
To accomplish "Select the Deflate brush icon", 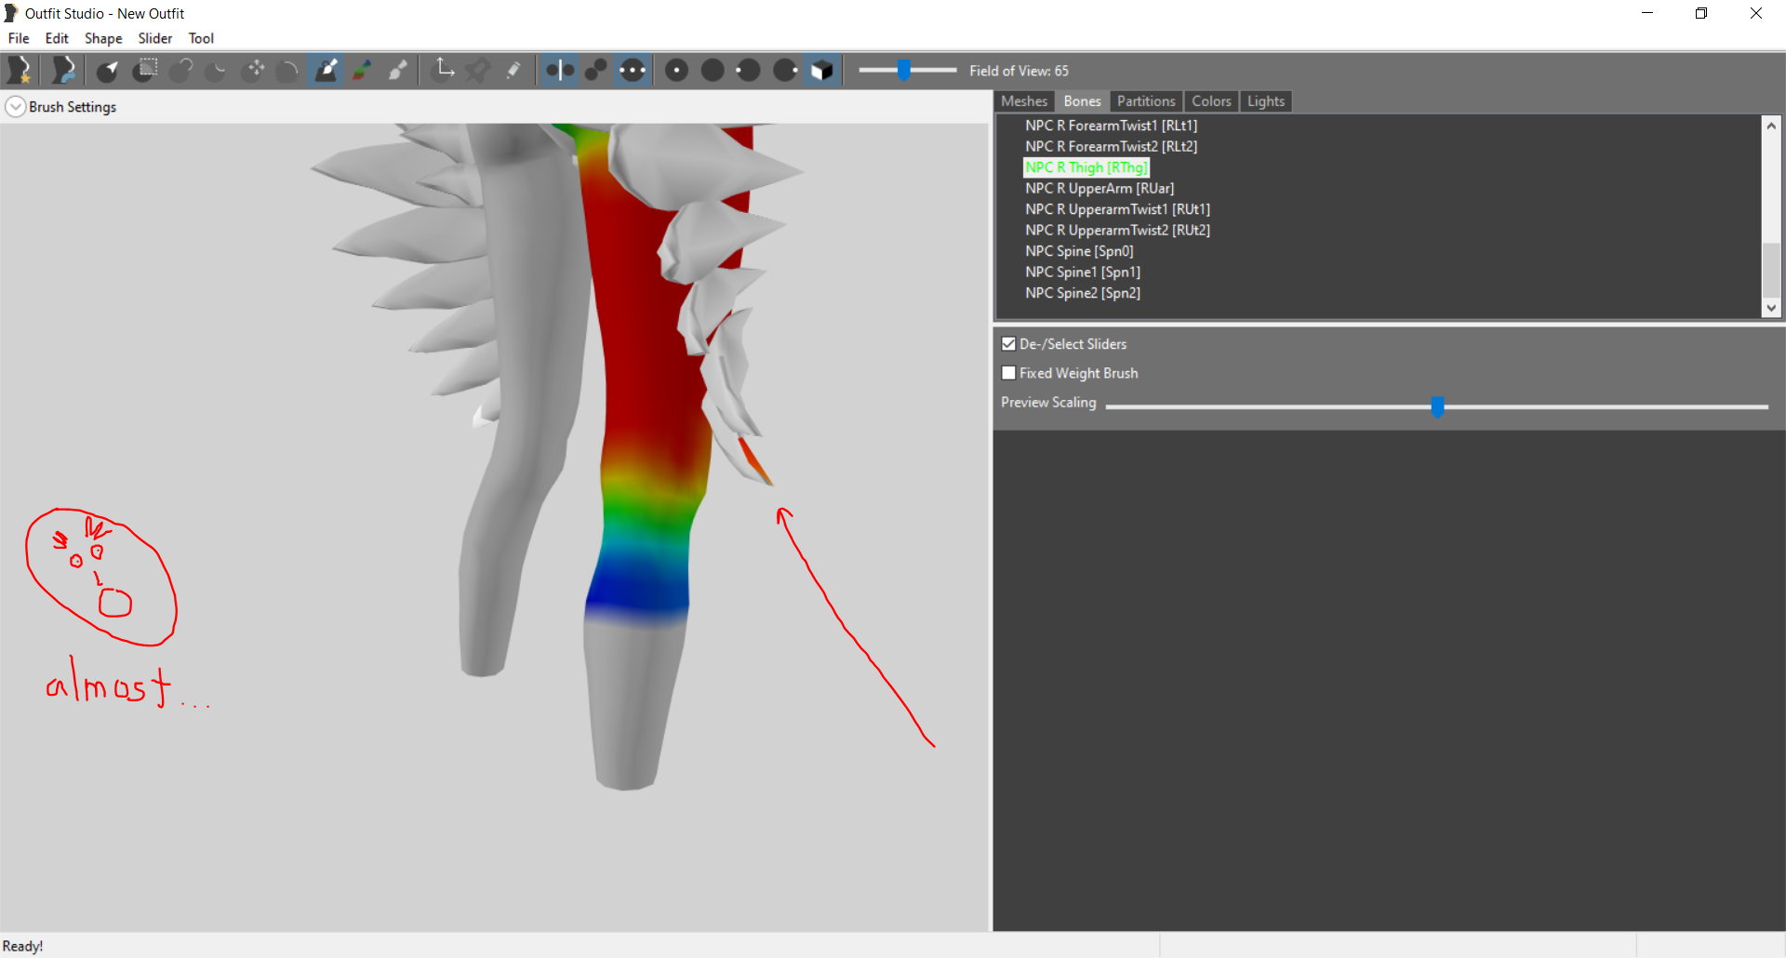I will (x=216, y=70).
